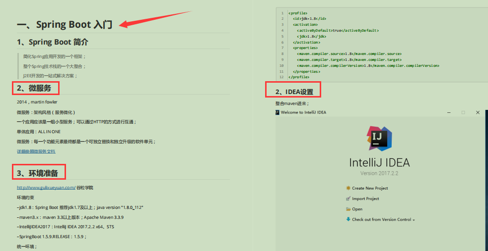The height and width of the screenshot is (251, 488).
Task: Click code line <jdk>1.8</jdk>
Action: click(312, 36)
